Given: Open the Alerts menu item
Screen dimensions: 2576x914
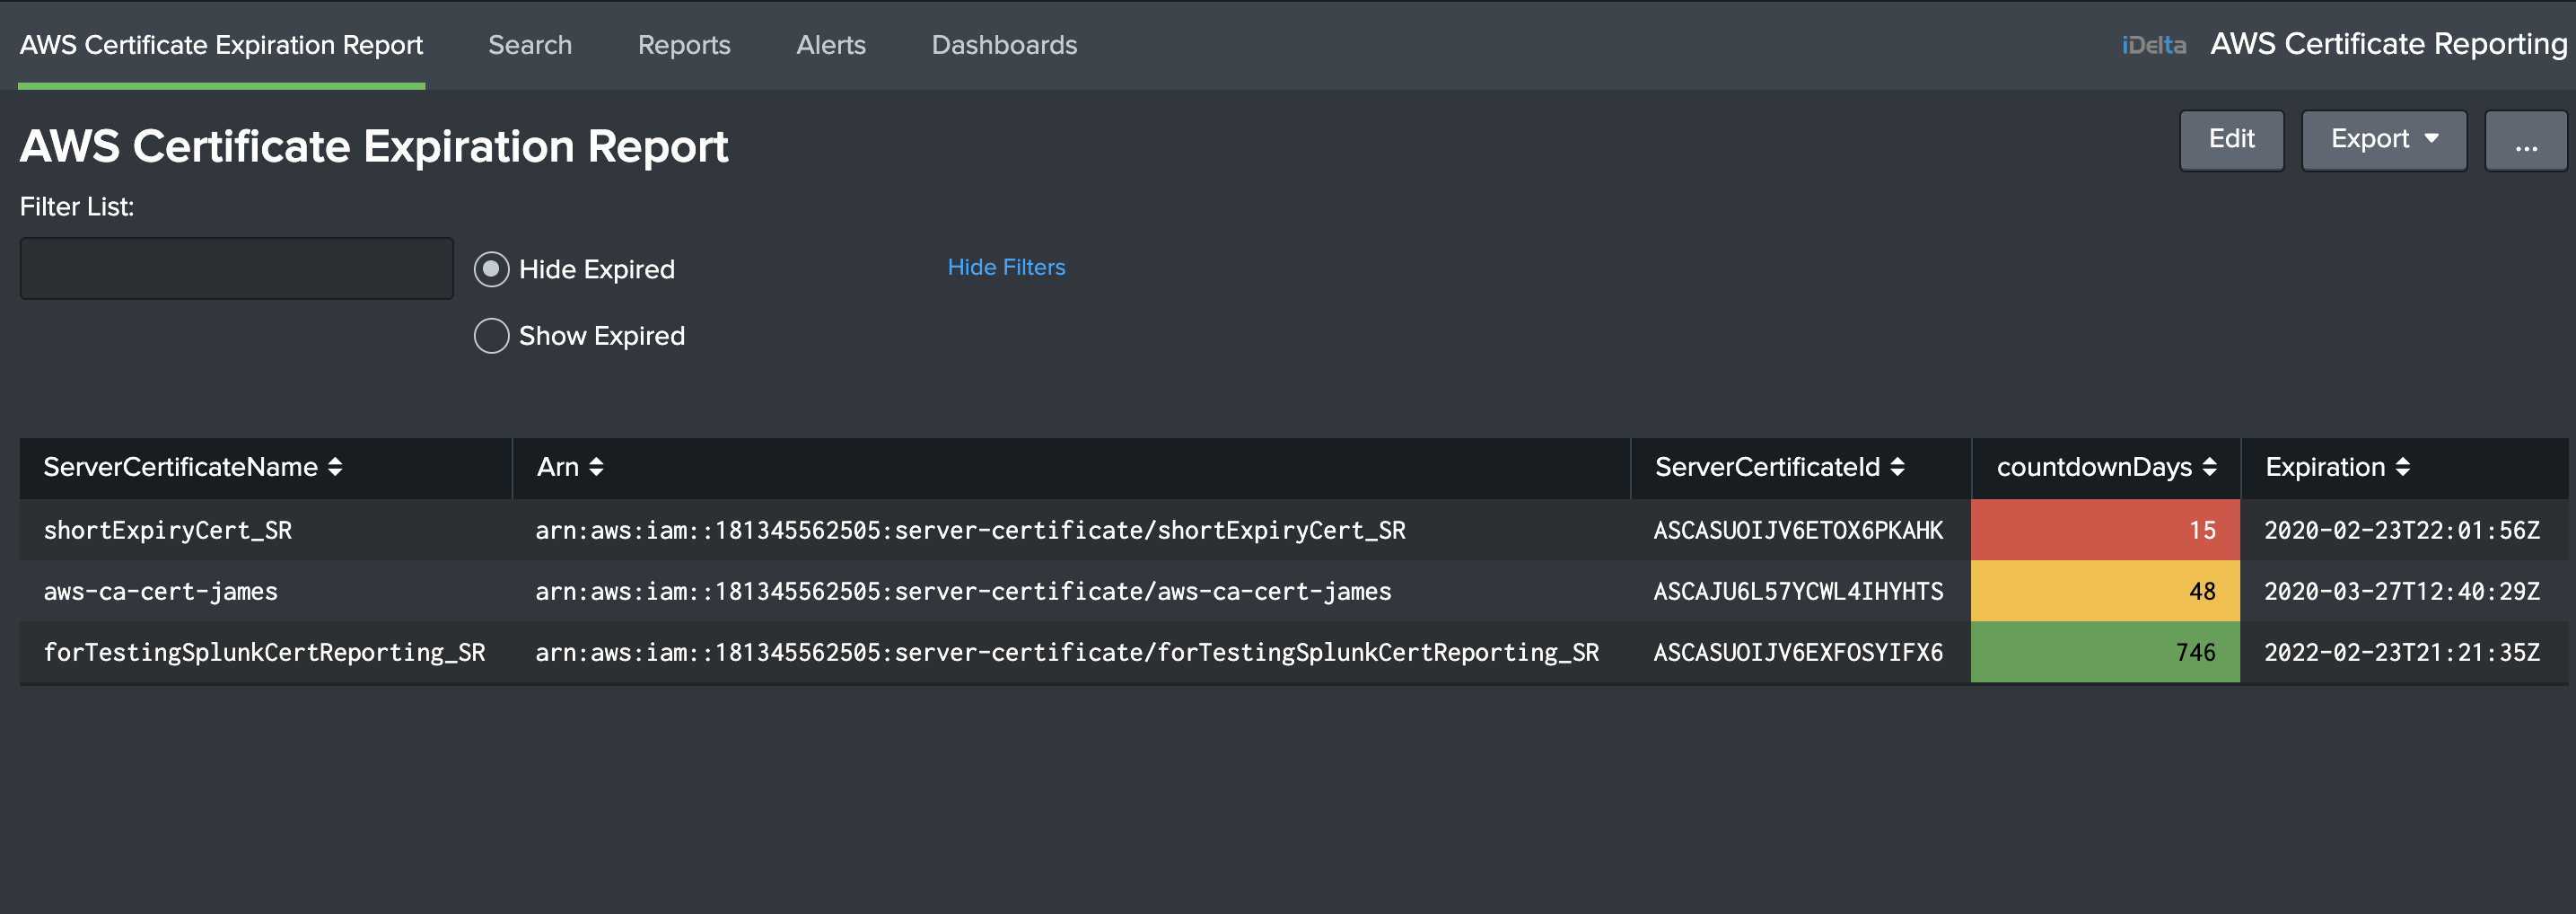Looking at the screenshot, I should tap(831, 44).
